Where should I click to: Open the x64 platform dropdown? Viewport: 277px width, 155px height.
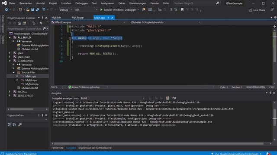(86, 10)
